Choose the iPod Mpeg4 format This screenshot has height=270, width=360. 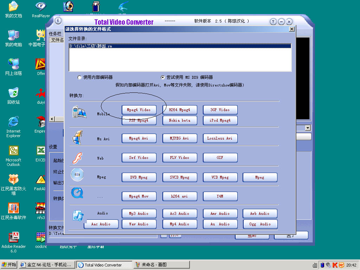[220, 120]
